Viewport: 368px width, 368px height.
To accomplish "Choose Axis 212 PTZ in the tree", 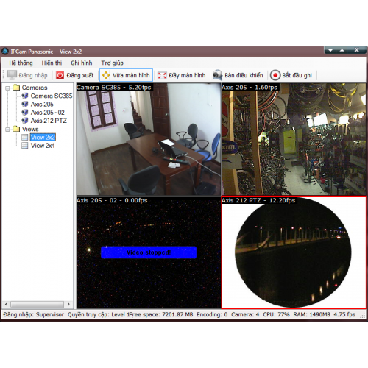I will pyautogui.click(x=49, y=121).
